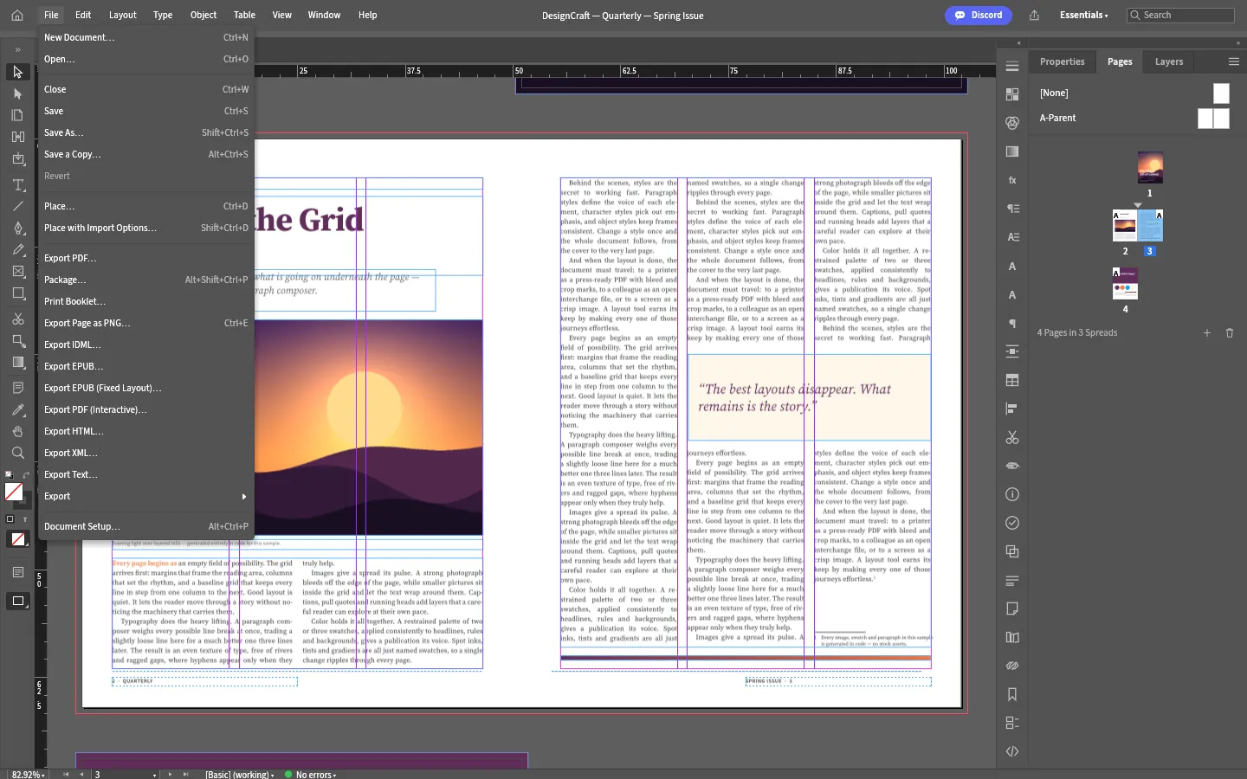Go to first page arrow in status bar
Screen dimensions: 1247x779
tap(66, 775)
